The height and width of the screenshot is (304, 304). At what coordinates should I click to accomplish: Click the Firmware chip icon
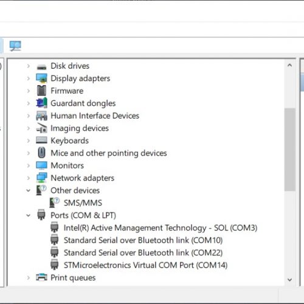click(41, 91)
